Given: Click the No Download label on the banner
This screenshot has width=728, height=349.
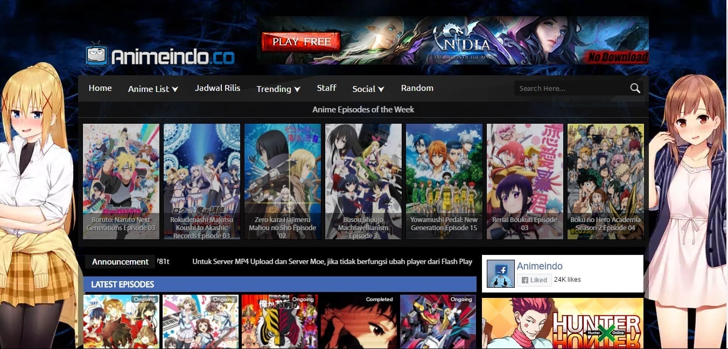Looking at the screenshot, I should tap(618, 56).
